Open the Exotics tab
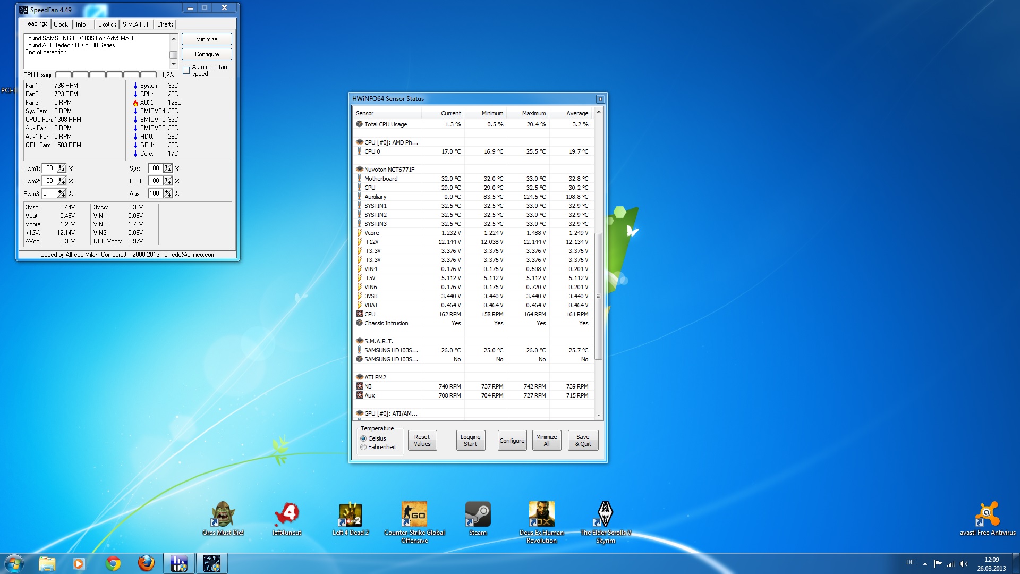1020x574 pixels. tap(107, 24)
